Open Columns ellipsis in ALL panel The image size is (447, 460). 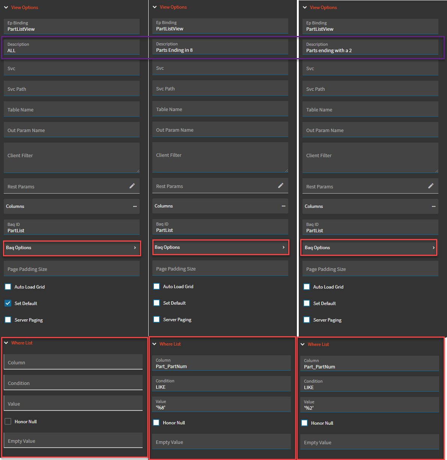pos(135,206)
